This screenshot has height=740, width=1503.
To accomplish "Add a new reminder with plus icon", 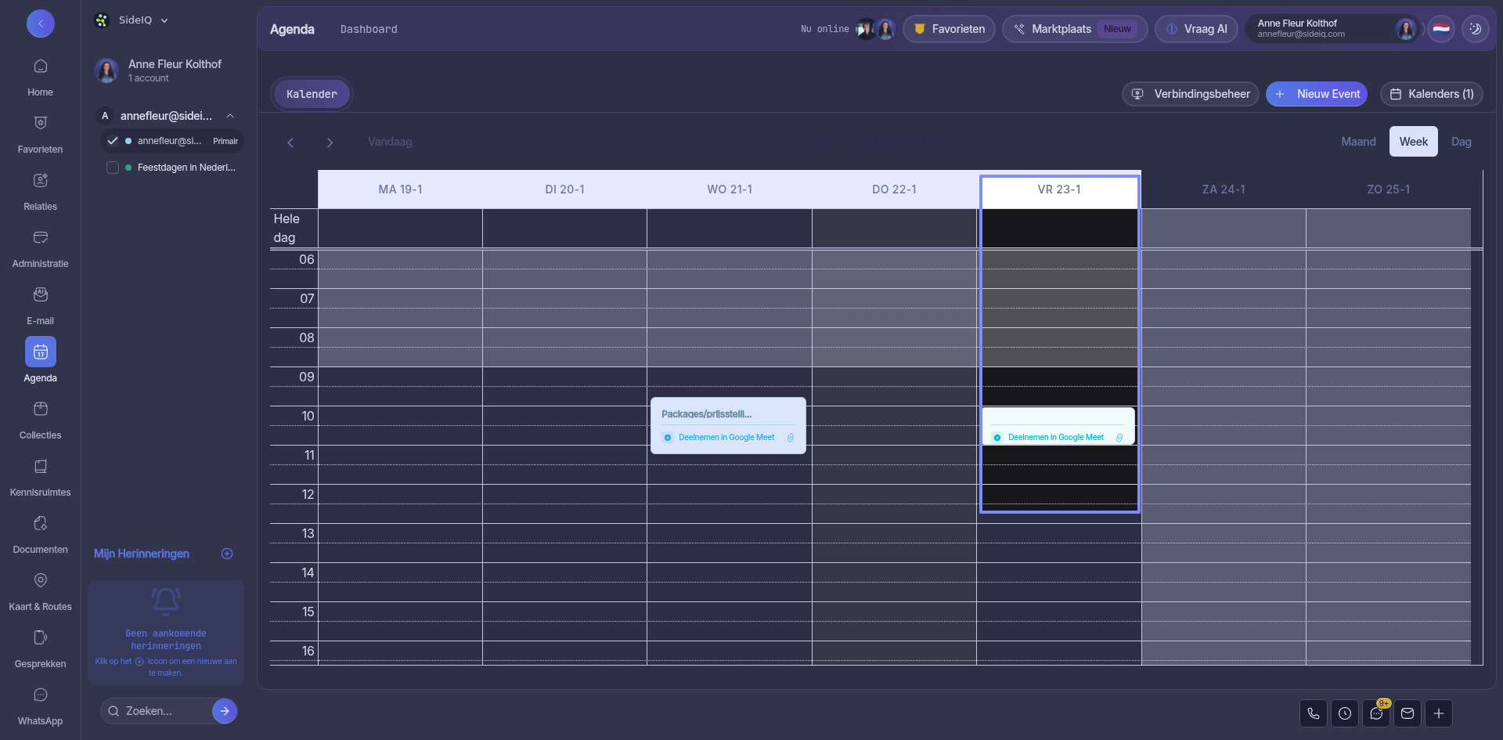I will pos(227,554).
